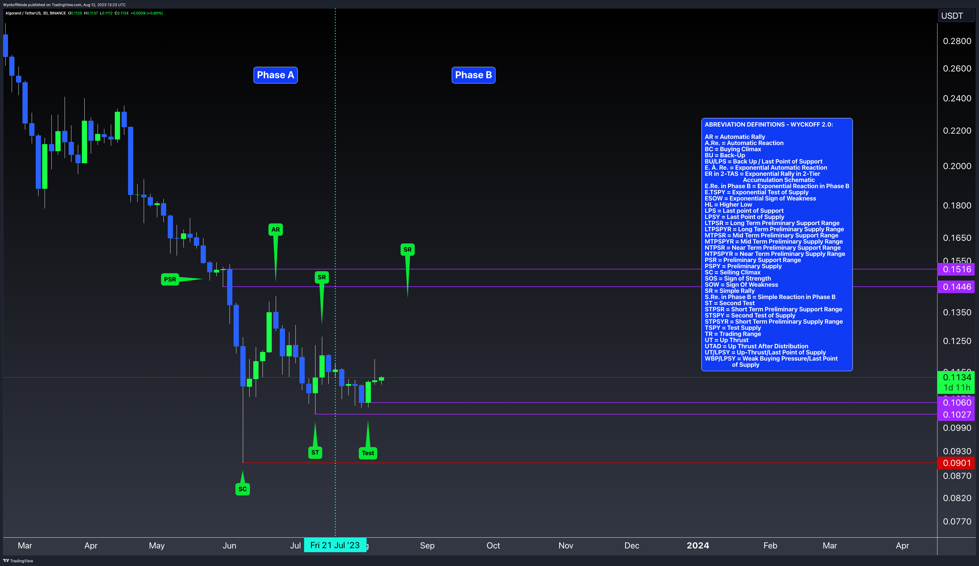Click the 0.1250 price scale value
This screenshot has width=979, height=566.
click(x=957, y=341)
